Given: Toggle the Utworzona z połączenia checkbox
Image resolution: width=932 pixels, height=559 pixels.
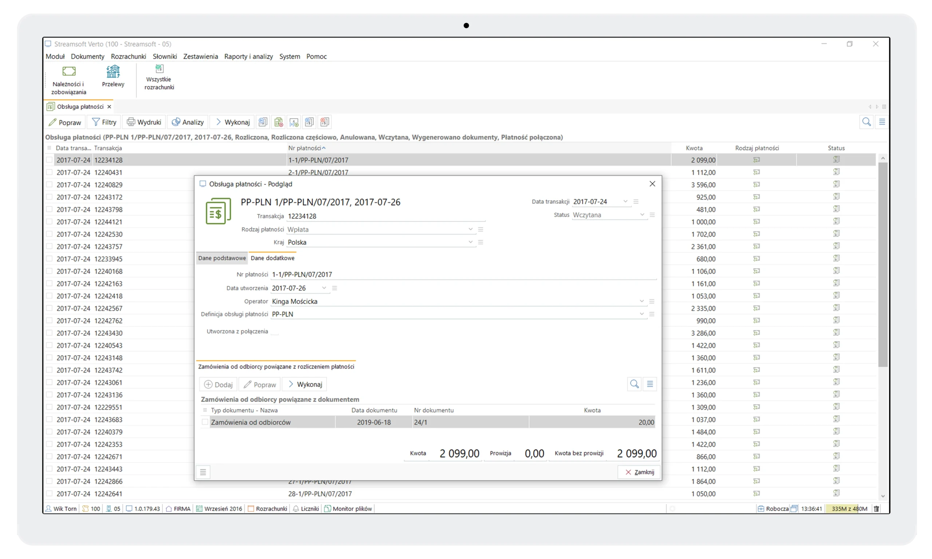Looking at the screenshot, I should [x=275, y=331].
